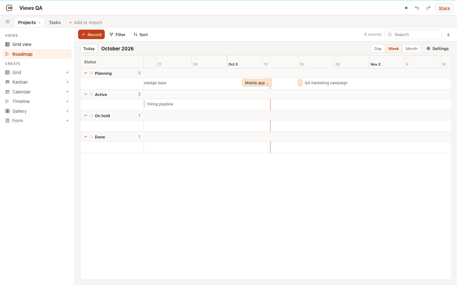This screenshot has width=457, height=285.
Task: Add a new Timeline view with plus
Action: 67,101
